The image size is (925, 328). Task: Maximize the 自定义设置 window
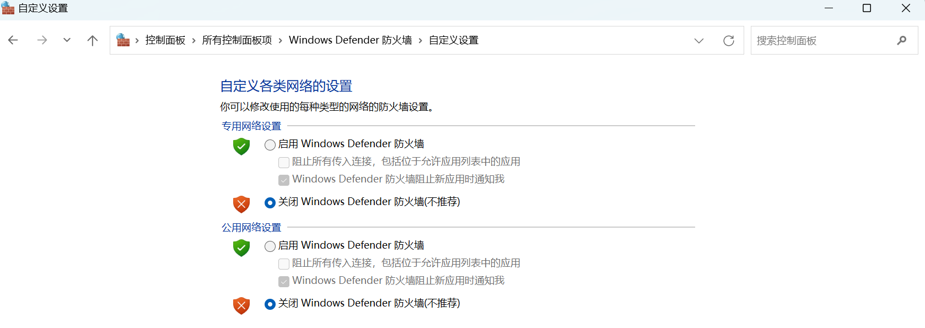(x=867, y=8)
